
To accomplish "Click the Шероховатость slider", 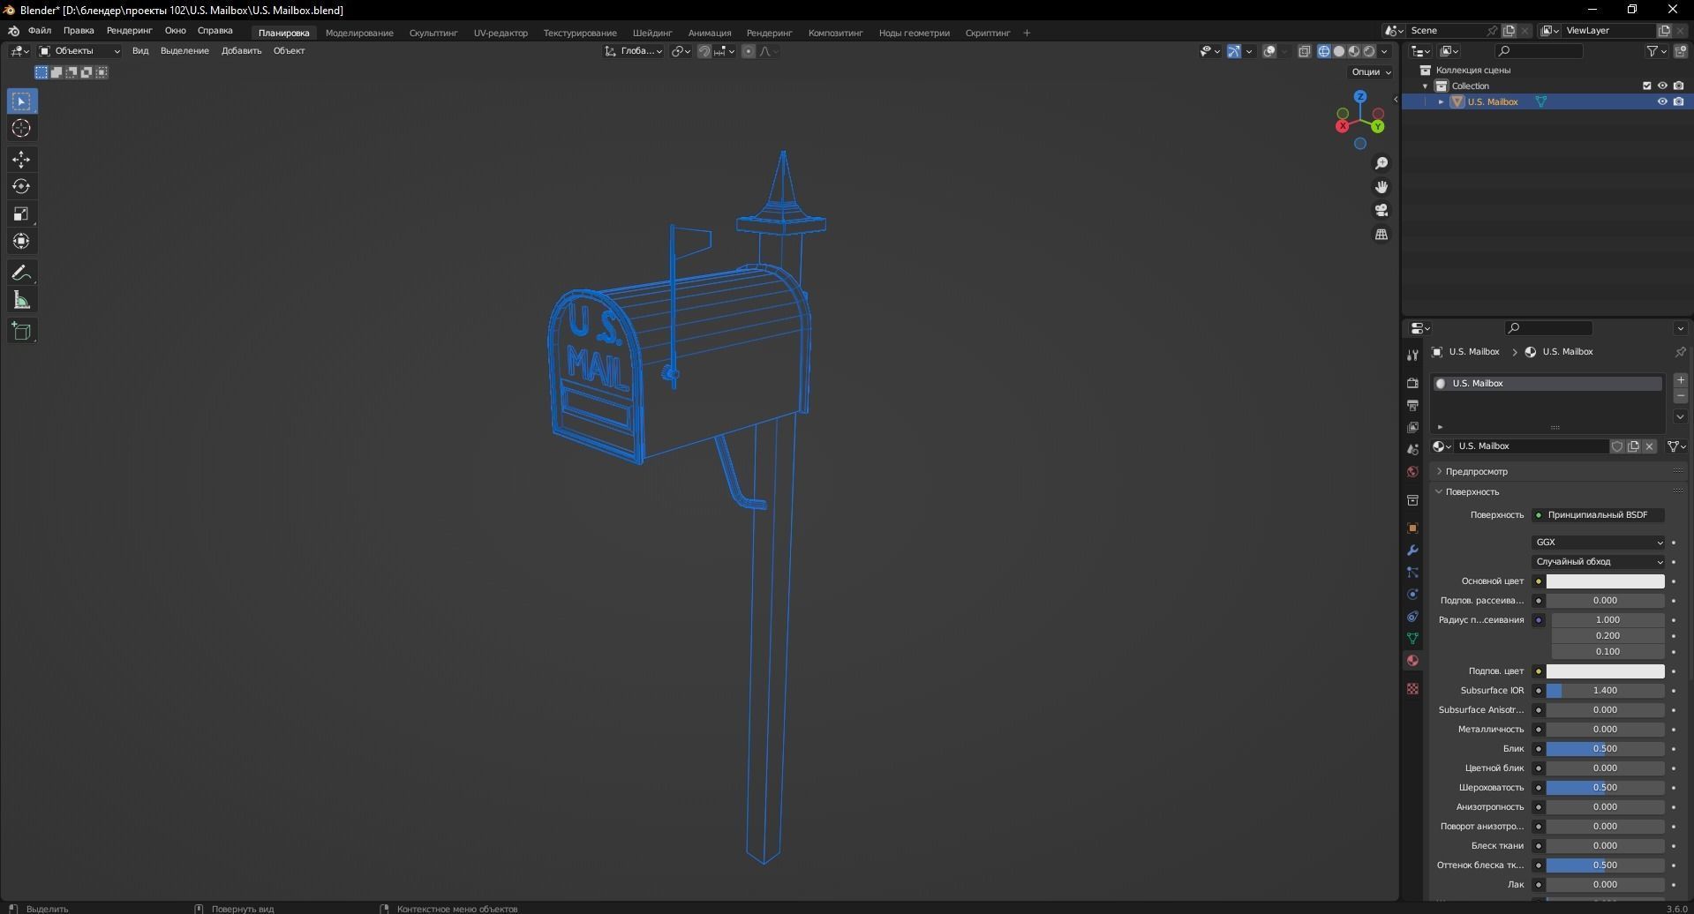I will 1605,787.
